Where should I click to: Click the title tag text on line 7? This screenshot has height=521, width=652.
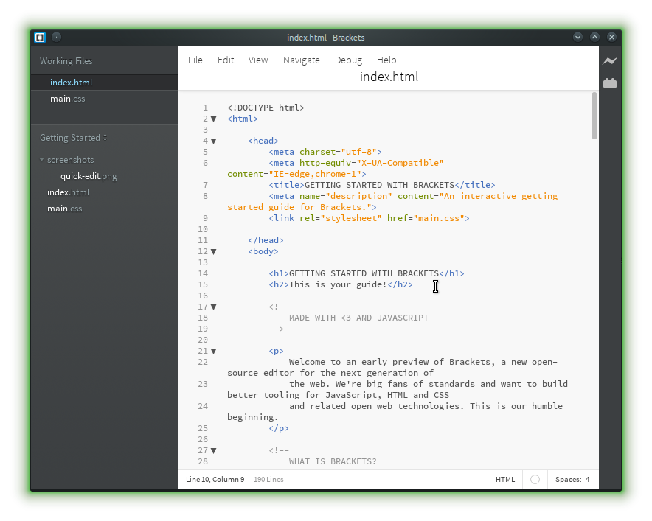[379, 185]
